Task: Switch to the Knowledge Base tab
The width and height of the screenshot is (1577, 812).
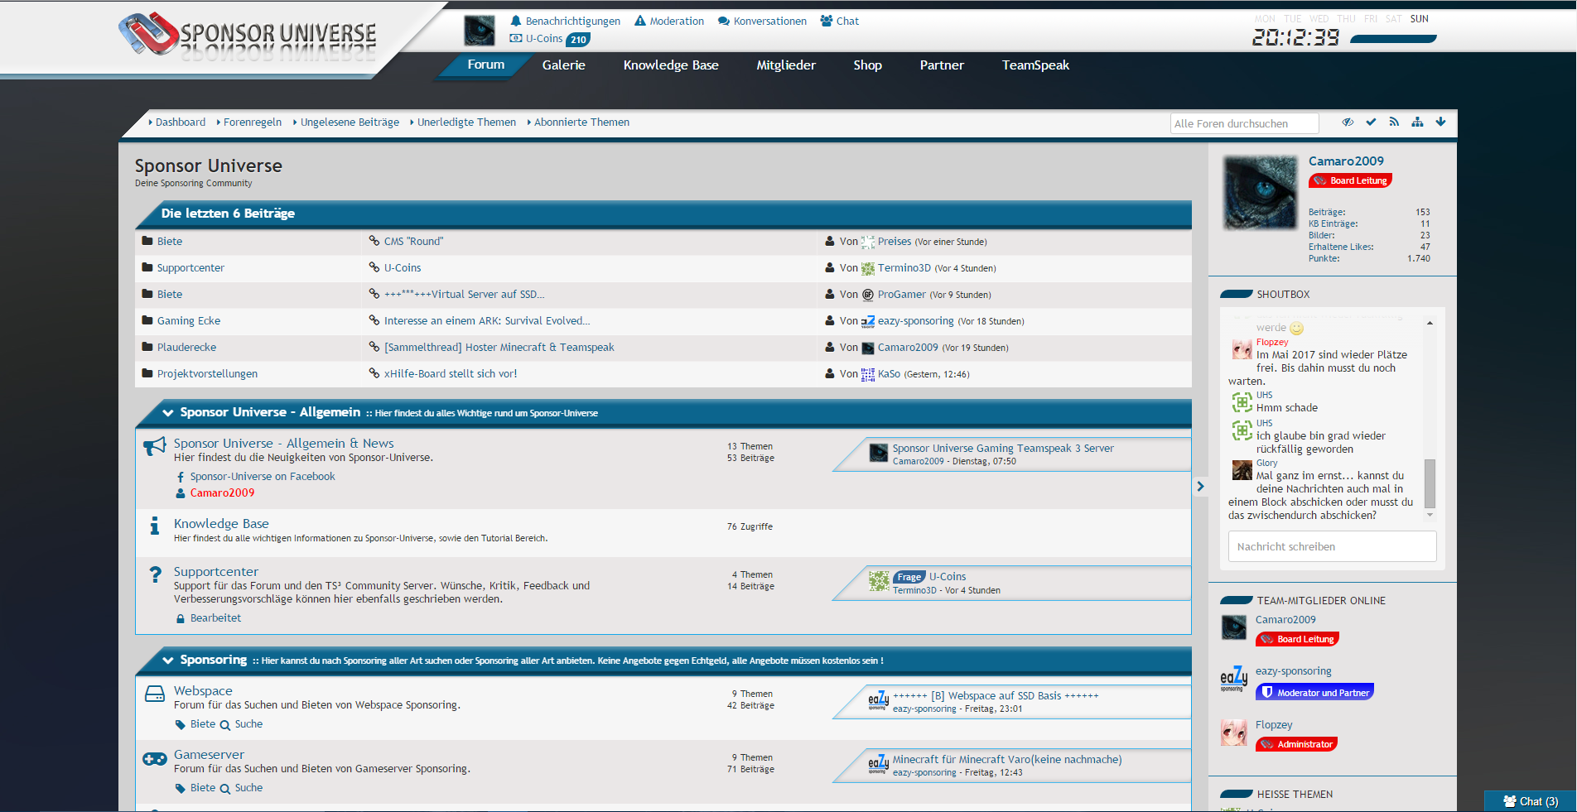Action: tap(670, 65)
